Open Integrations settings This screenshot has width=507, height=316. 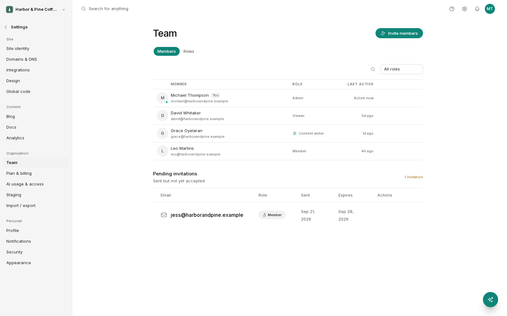coord(36,70)
